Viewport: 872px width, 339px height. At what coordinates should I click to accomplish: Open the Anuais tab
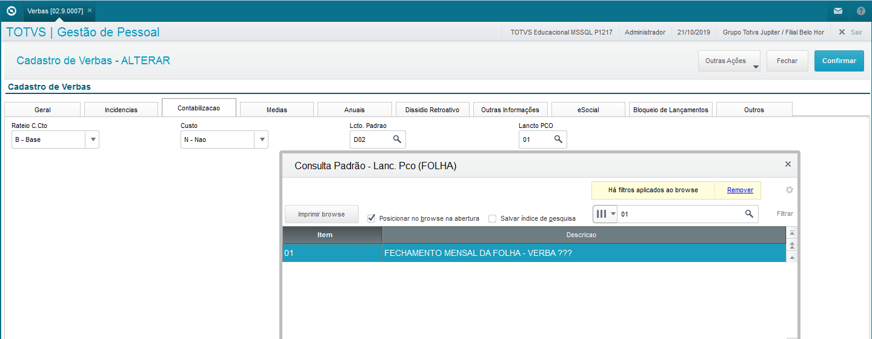(x=354, y=110)
